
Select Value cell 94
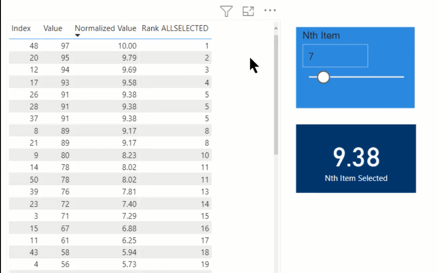[65, 70]
